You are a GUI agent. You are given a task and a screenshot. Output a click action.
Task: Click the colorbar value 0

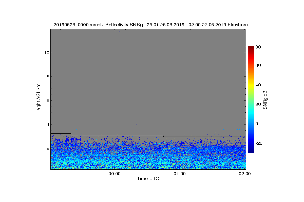click(x=257, y=124)
